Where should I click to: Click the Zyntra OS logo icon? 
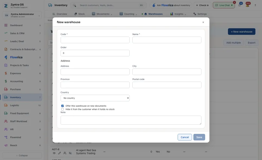pyautogui.click(x=6, y=6)
